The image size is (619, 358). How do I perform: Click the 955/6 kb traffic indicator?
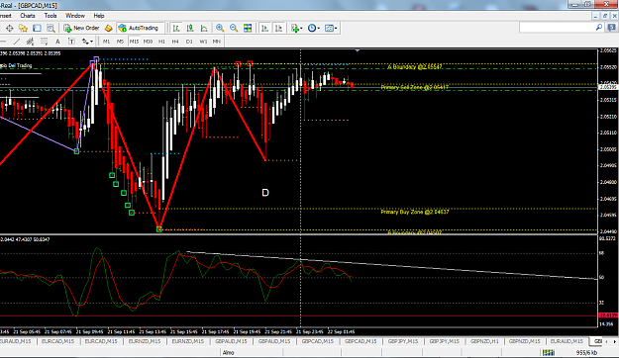[x=586, y=352]
